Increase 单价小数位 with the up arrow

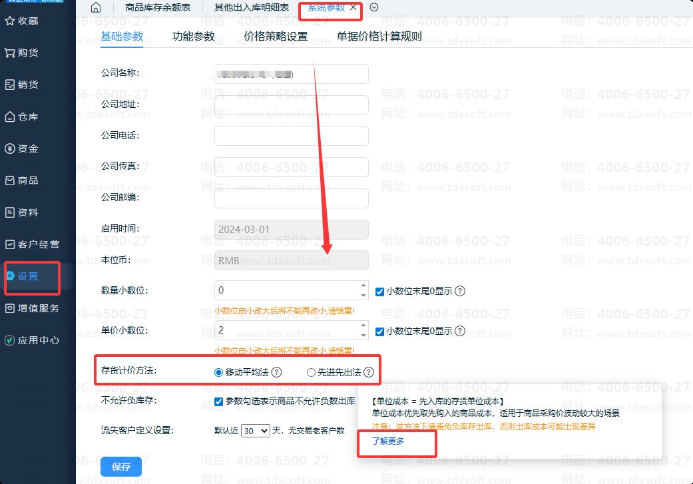[x=363, y=326]
